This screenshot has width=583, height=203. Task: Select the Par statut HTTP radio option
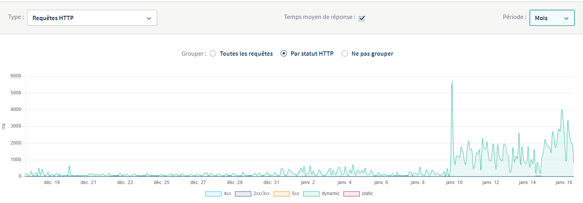283,54
